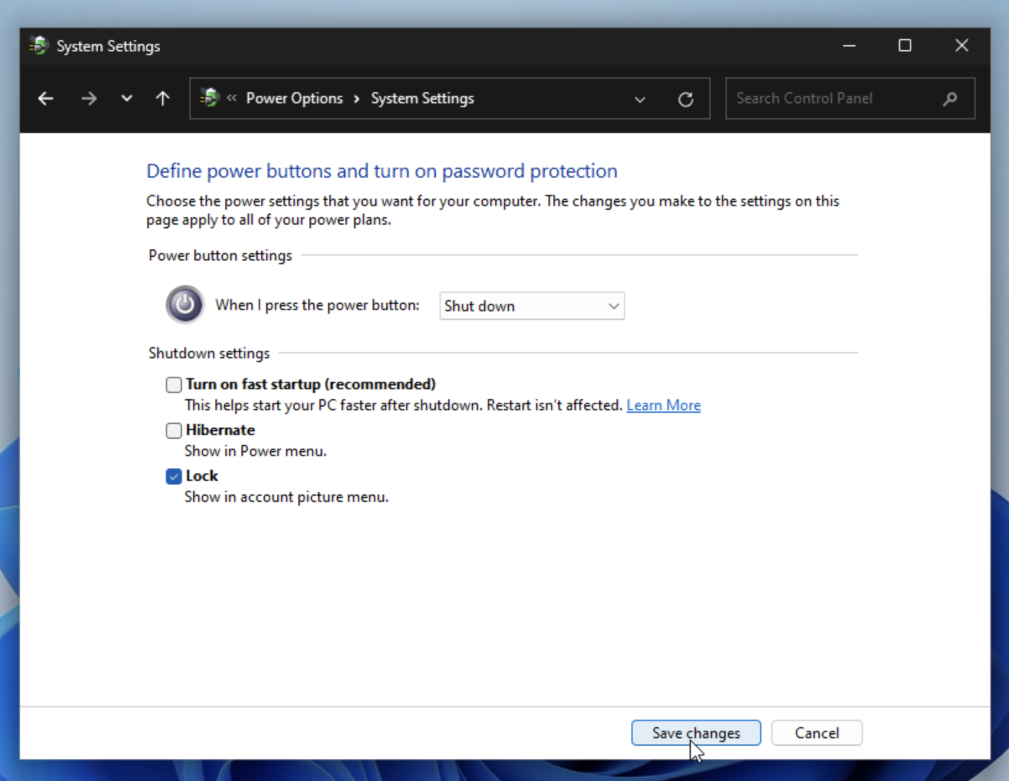Go forward with the right arrow
Screen dimensions: 1009x781
pos(89,98)
